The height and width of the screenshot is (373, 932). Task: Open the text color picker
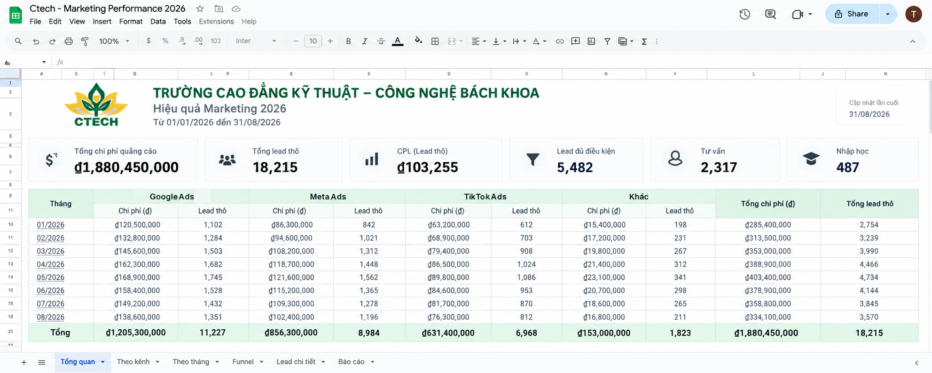coord(398,41)
